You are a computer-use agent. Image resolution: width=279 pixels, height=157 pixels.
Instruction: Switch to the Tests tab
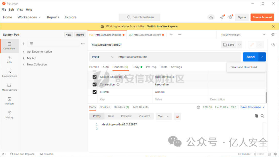164,67
